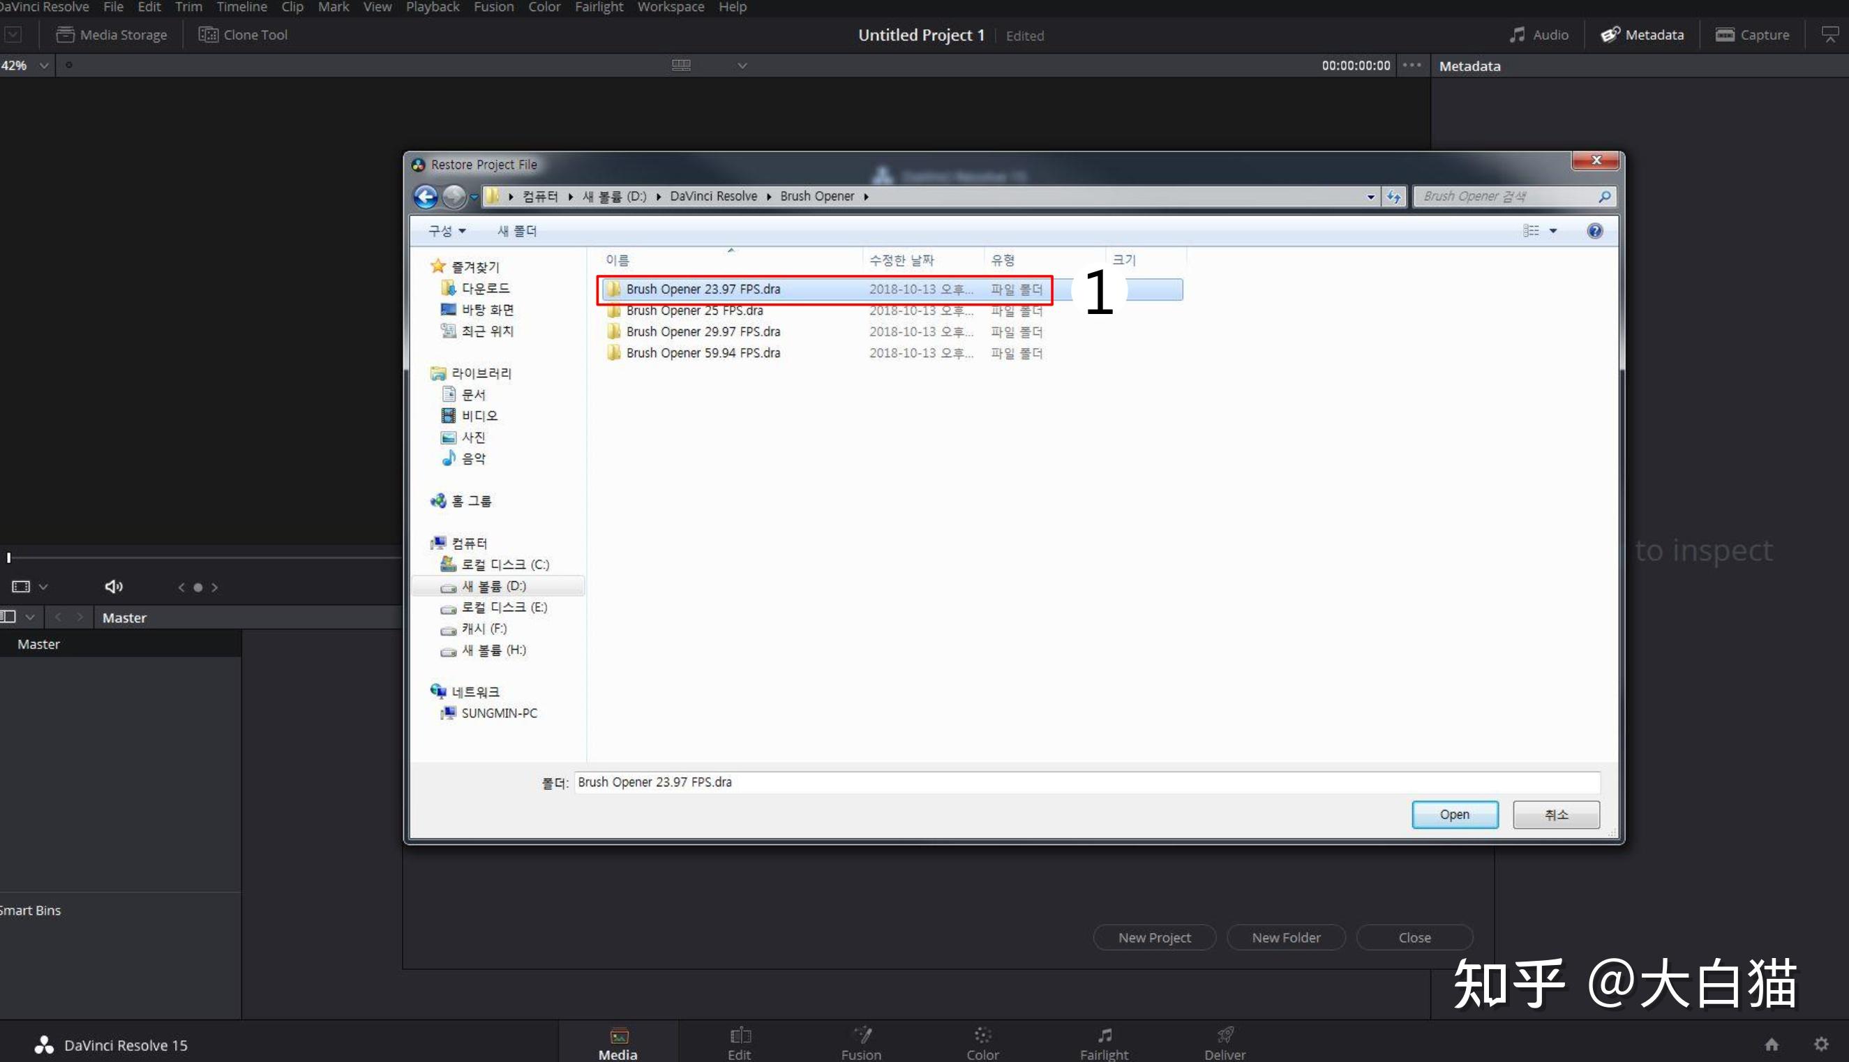Show the Audio panel

point(1539,34)
